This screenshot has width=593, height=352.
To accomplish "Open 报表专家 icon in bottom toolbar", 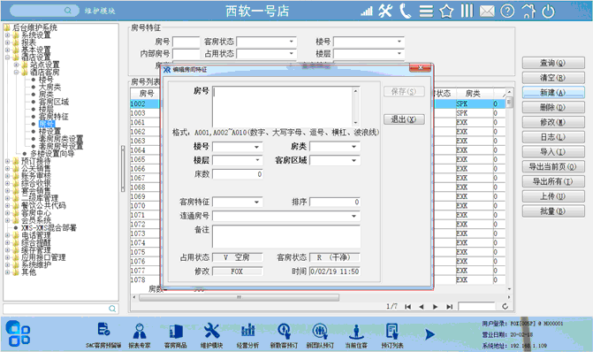I will 140,334.
